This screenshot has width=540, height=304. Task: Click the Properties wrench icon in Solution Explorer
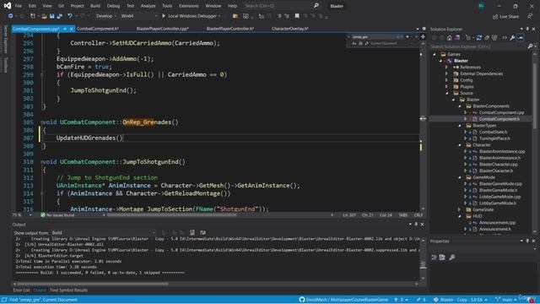[513, 38]
